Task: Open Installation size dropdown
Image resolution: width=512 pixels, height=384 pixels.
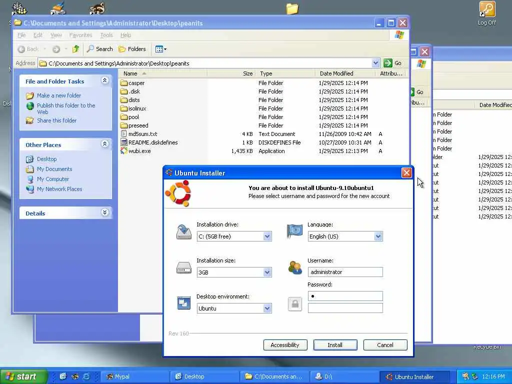Action: coord(267,272)
